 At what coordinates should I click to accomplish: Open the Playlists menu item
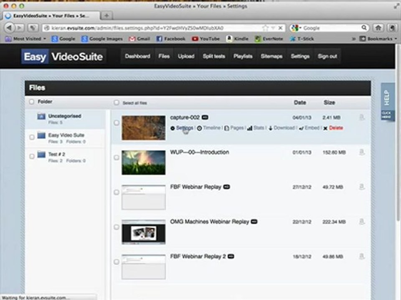(243, 56)
